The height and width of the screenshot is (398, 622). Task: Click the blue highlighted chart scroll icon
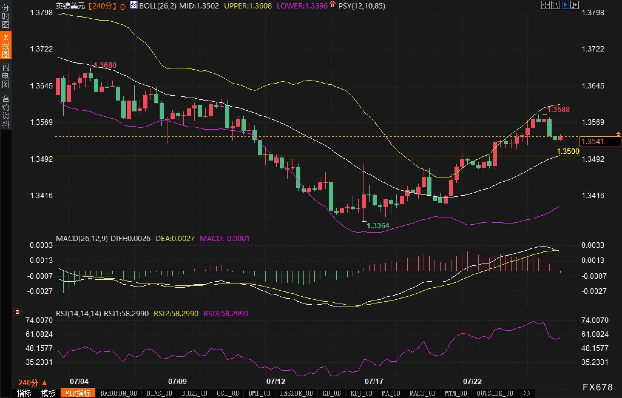pyautogui.click(x=565, y=5)
